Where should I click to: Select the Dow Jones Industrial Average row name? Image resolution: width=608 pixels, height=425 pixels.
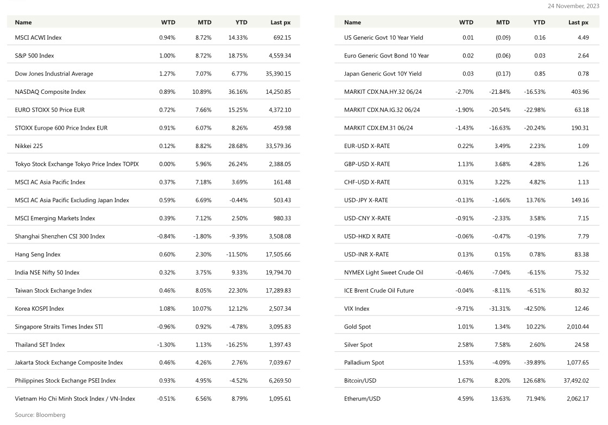(54, 74)
